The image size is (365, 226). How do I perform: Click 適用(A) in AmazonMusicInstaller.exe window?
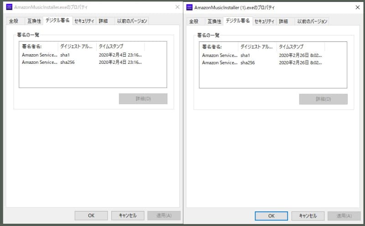click(164, 216)
